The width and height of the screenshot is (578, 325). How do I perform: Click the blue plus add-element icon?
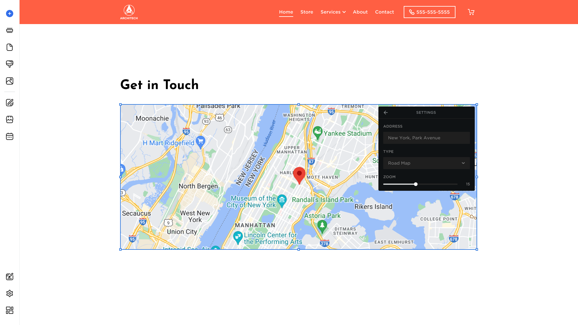pos(10,14)
